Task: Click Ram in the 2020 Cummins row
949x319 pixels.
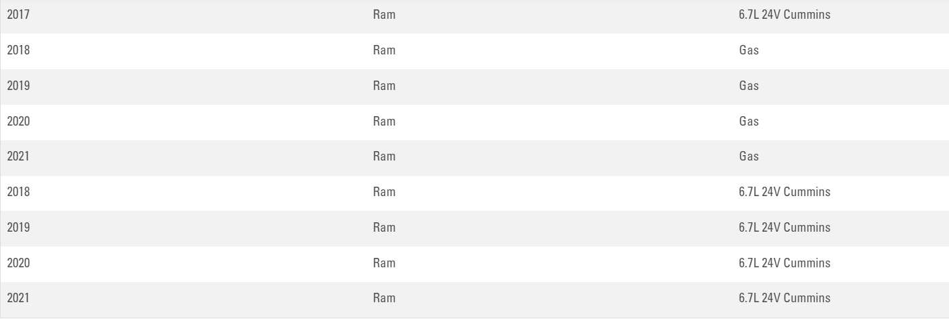Action: pyautogui.click(x=384, y=263)
